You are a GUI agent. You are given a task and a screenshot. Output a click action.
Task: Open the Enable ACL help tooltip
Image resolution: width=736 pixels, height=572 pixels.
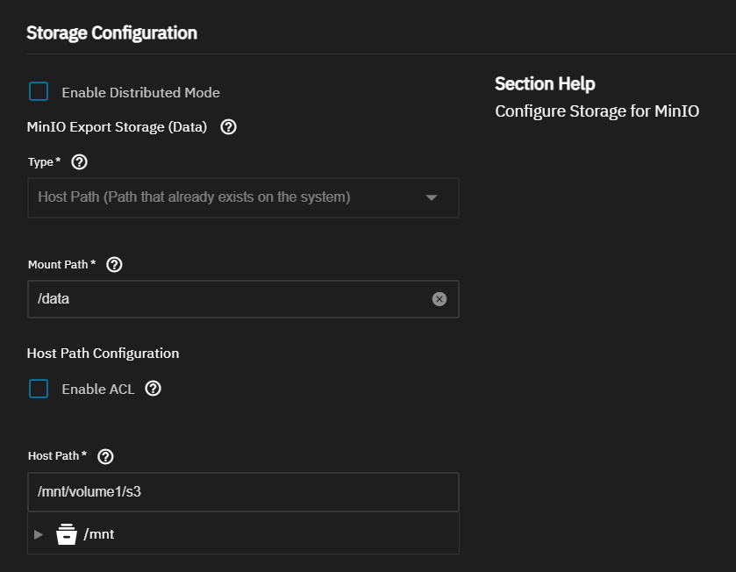(153, 389)
